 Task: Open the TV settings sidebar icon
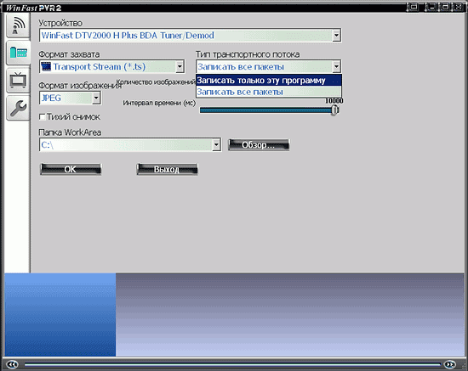[18, 80]
